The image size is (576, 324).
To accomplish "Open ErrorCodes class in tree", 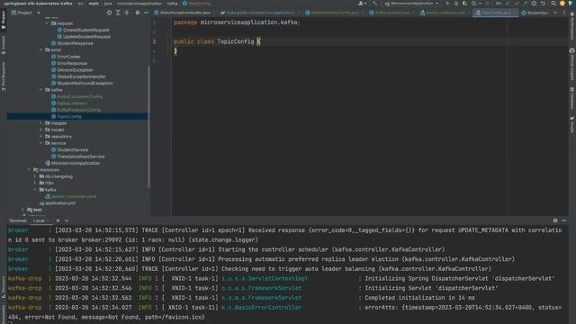I will (68, 57).
